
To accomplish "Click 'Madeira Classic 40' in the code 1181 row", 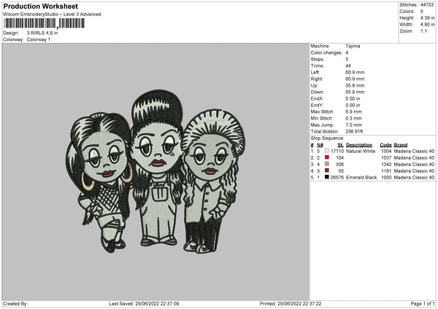I will [414, 171].
